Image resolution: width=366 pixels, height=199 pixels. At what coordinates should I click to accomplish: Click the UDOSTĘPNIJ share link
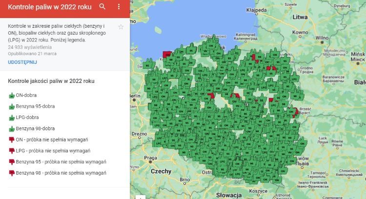(x=22, y=62)
